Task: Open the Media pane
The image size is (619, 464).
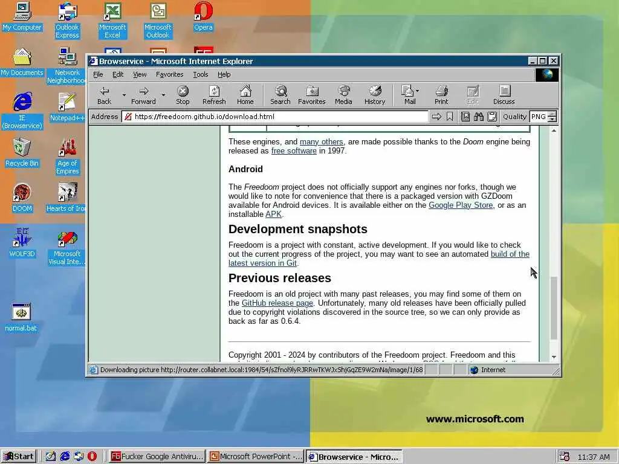Action: click(343, 95)
